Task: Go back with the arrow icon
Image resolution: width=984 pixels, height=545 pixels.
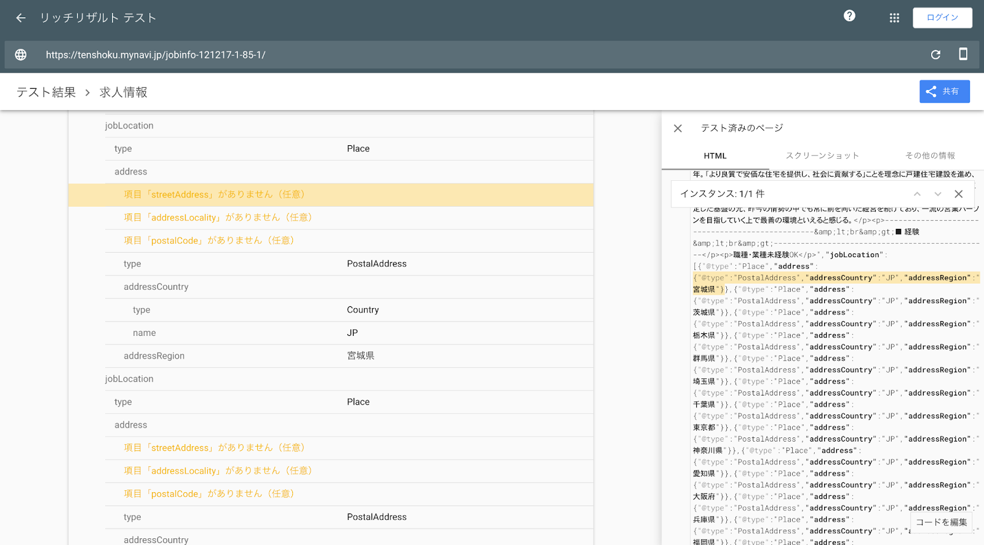Action: coord(21,18)
